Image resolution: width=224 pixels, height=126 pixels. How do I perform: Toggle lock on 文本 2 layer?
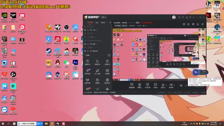(88, 30)
